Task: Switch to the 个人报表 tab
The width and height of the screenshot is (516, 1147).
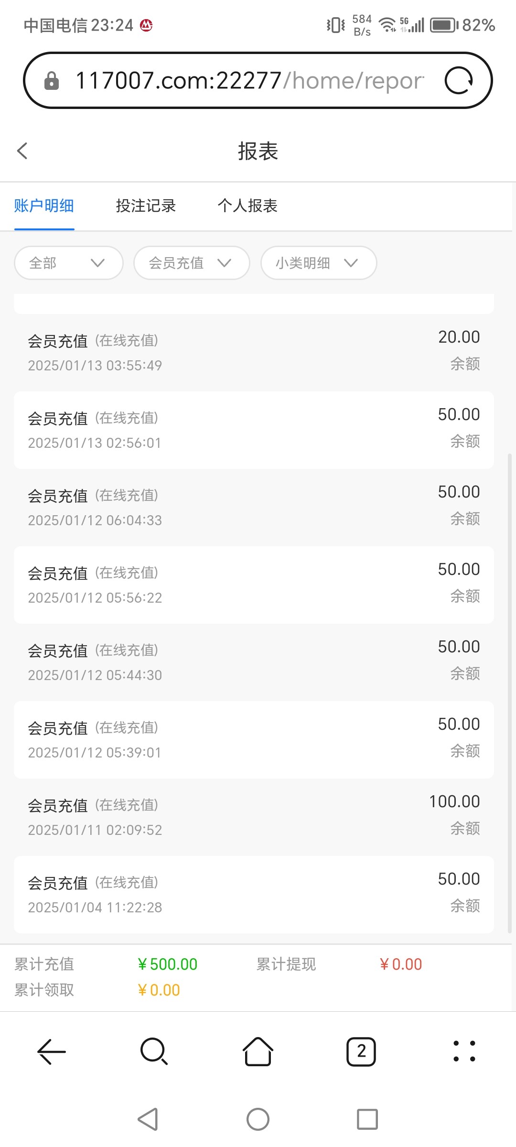Action: tap(247, 206)
